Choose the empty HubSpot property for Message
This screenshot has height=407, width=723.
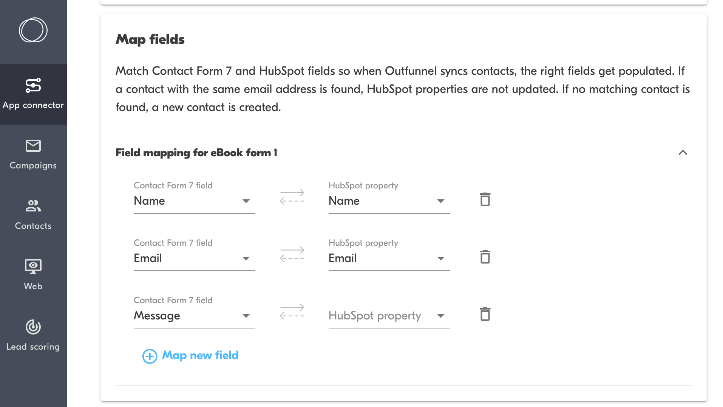389,316
